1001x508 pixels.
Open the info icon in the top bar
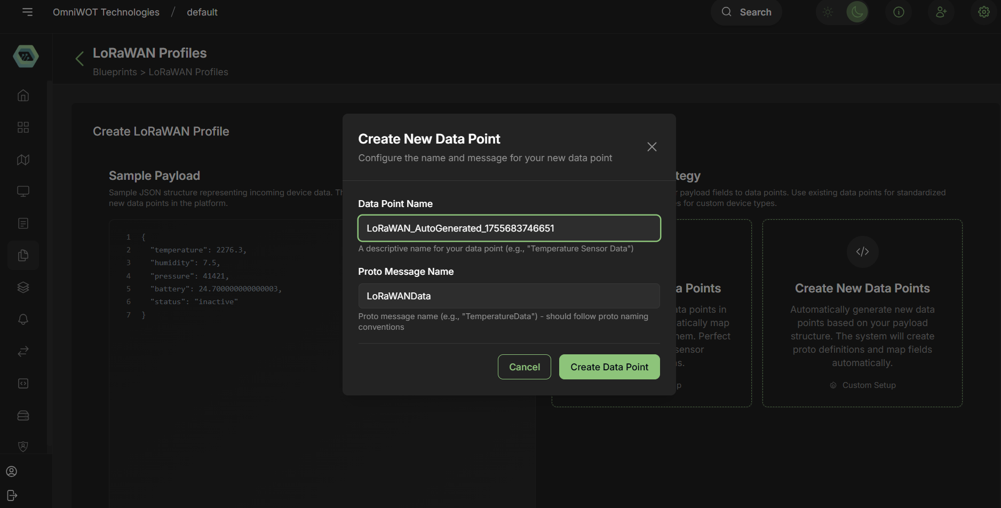coord(899,12)
